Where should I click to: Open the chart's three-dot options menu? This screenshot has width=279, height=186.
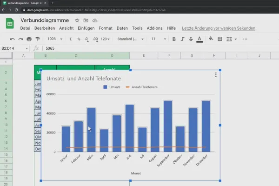coord(216,75)
